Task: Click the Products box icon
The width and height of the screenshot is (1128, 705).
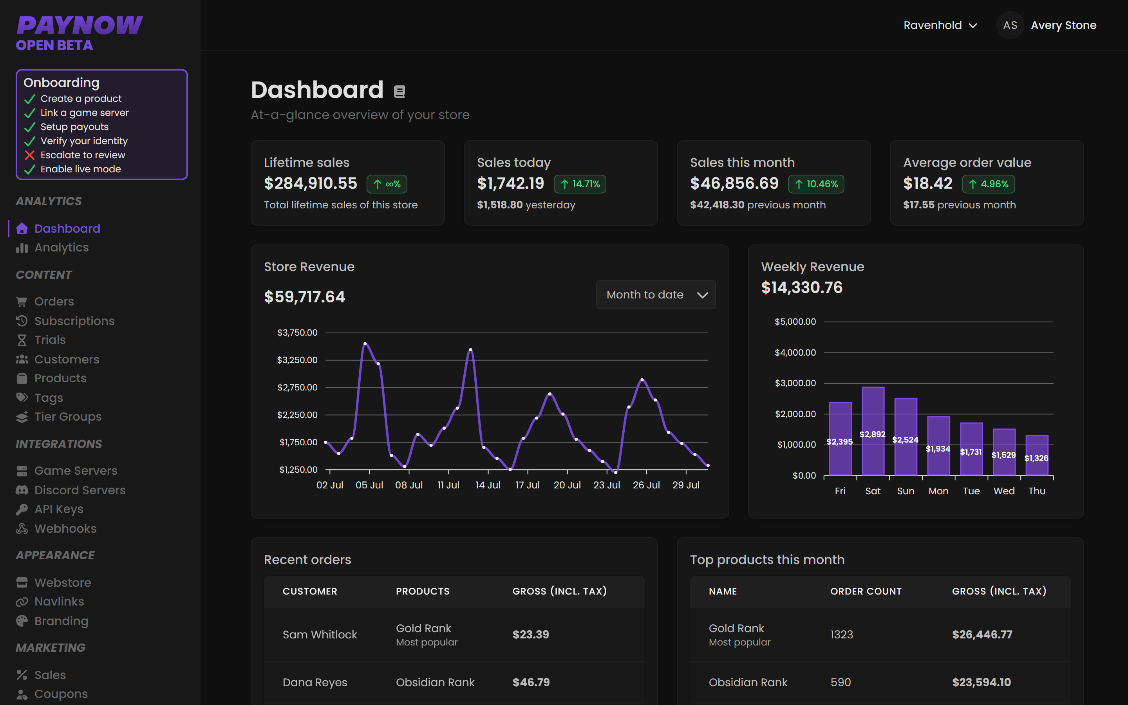Action: (x=22, y=378)
